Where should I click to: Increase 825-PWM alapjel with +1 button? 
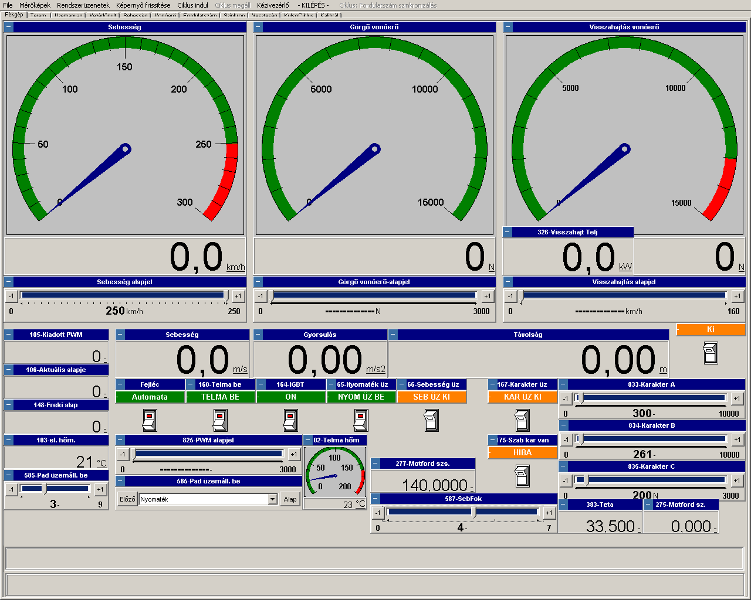coord(293,454)
